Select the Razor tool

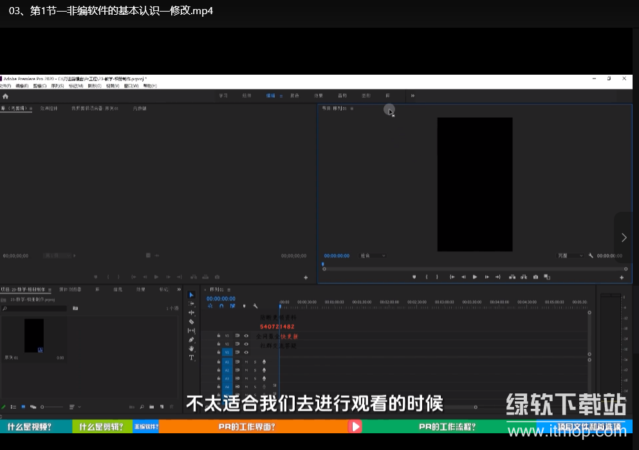click(191, 322)
